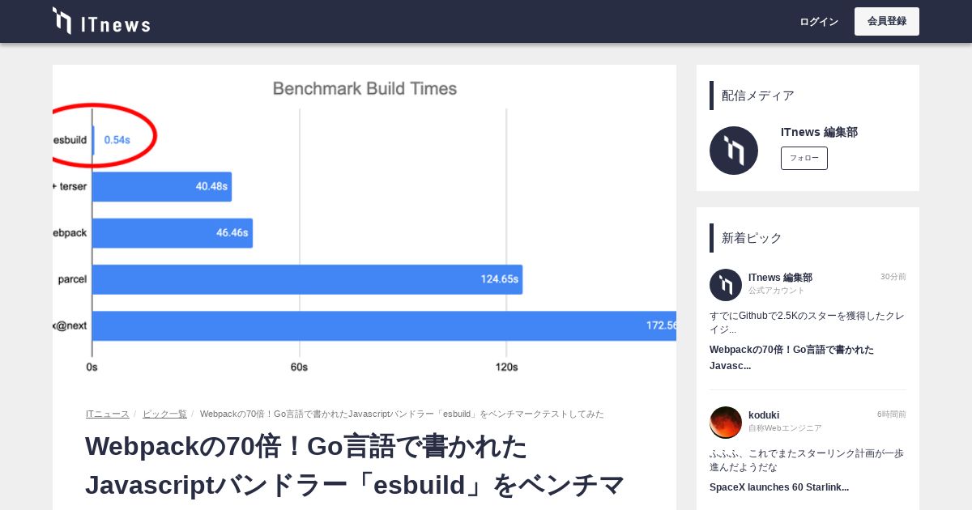Viewport: 972px width, 510px height.
Task: Click the 会員登録 register button
Action: pyautogui.click(x=887, y=21)
